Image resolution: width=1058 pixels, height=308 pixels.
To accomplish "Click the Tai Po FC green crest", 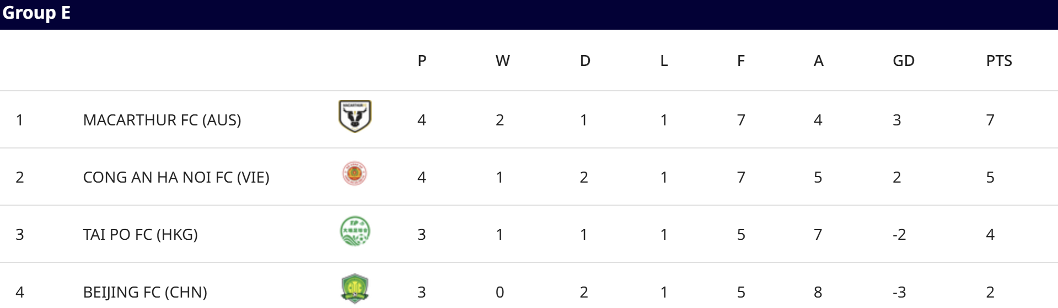I will 355,231.
